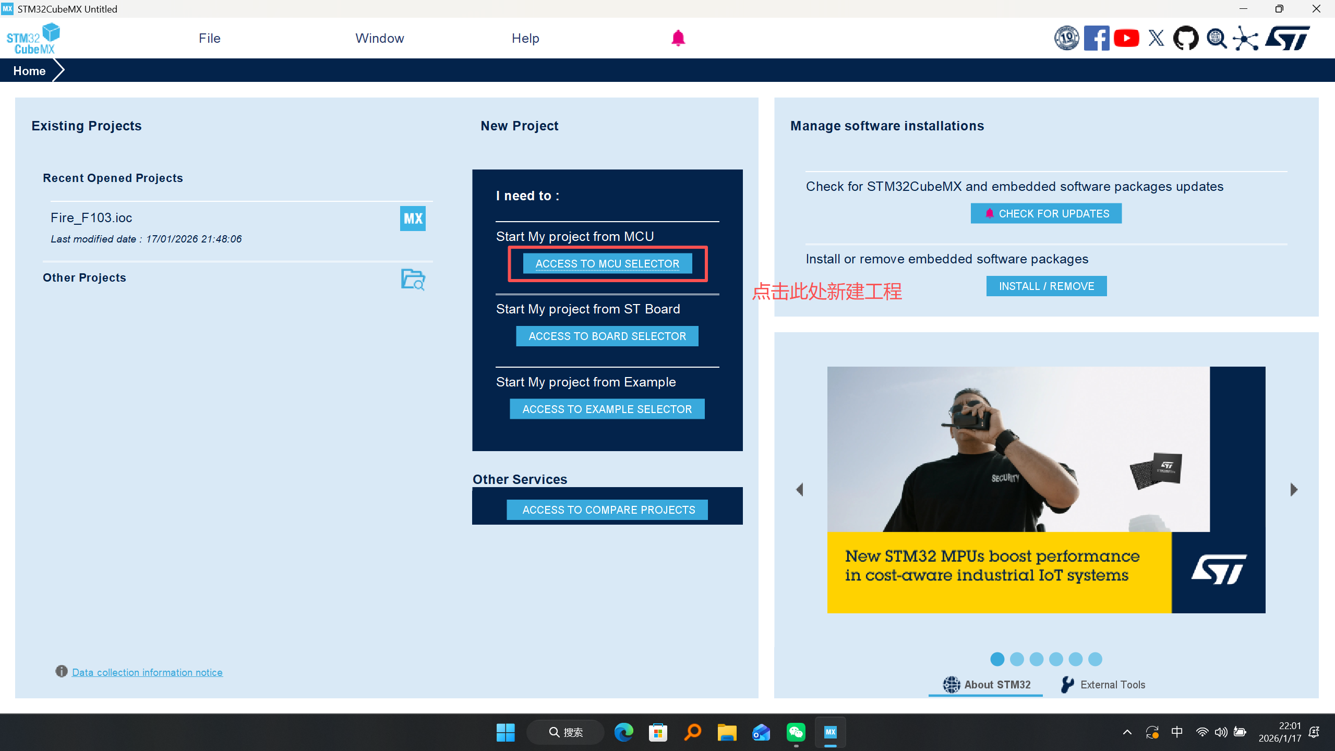Open Data collection information notice link
Viewport: 1335px width, 751px height.
(147, 672)
